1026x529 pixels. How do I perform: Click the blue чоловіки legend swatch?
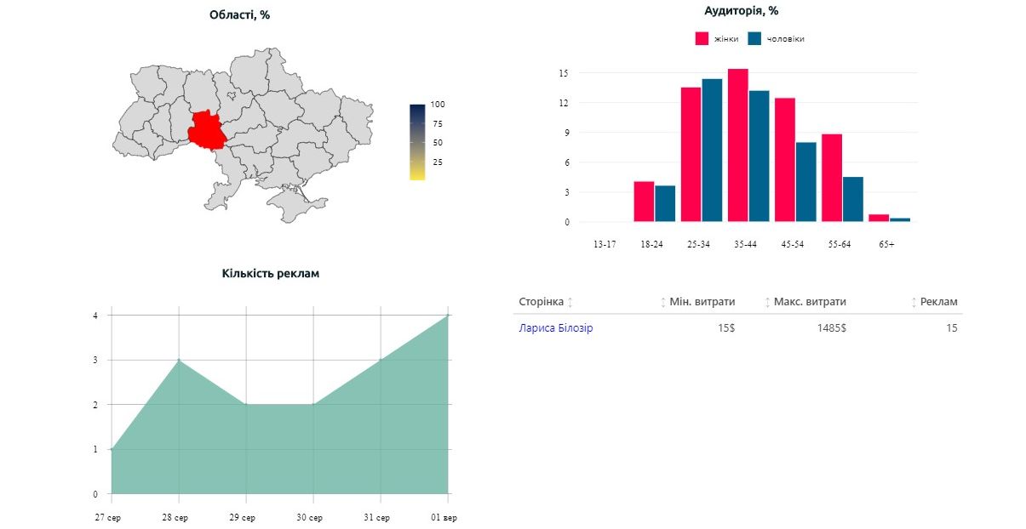point(754,39)
